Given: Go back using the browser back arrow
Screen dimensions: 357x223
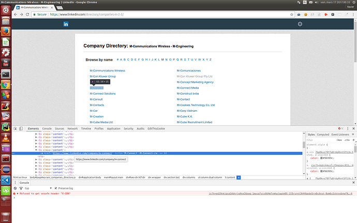Looking at the screenshot, I should coord(16,14).
